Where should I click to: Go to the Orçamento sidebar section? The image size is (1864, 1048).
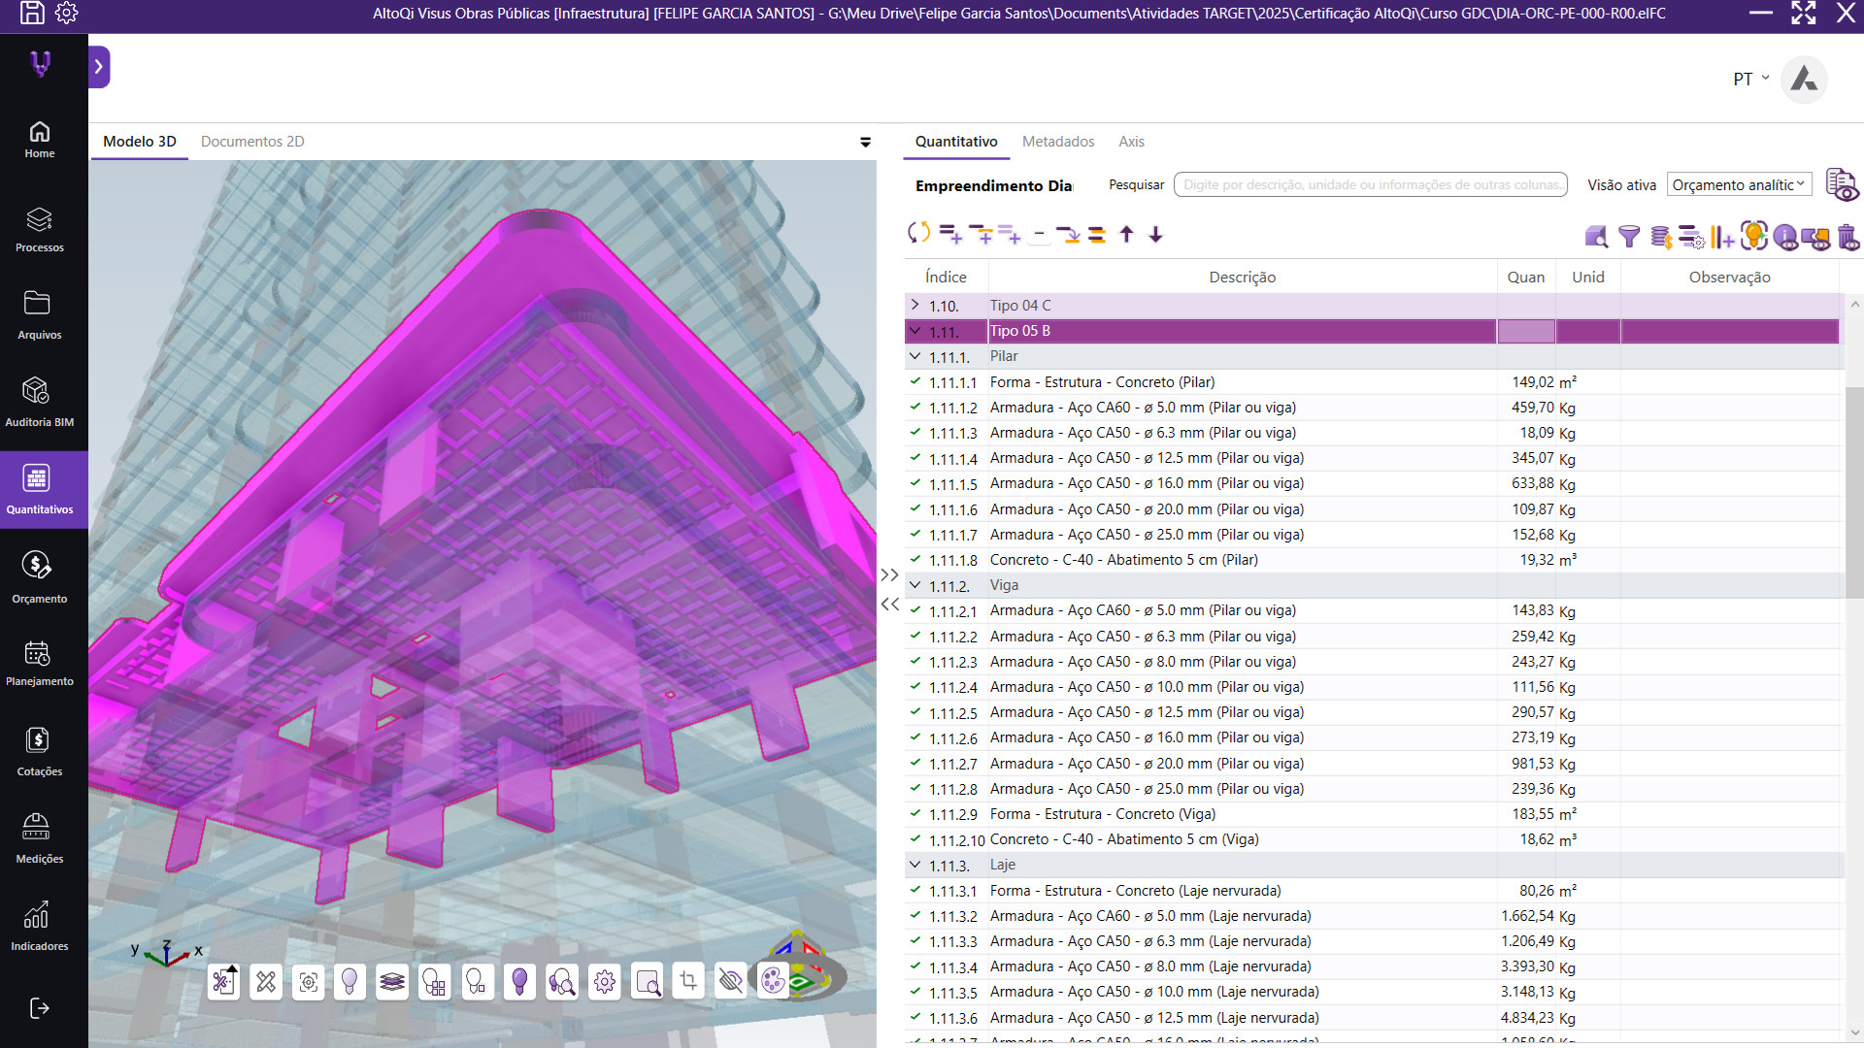tap(39, 577)
